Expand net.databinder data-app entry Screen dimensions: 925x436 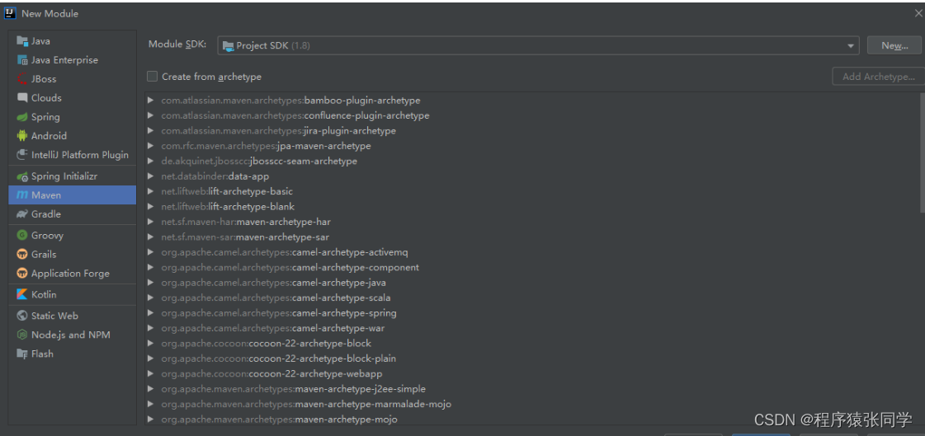tap(151, 176)
